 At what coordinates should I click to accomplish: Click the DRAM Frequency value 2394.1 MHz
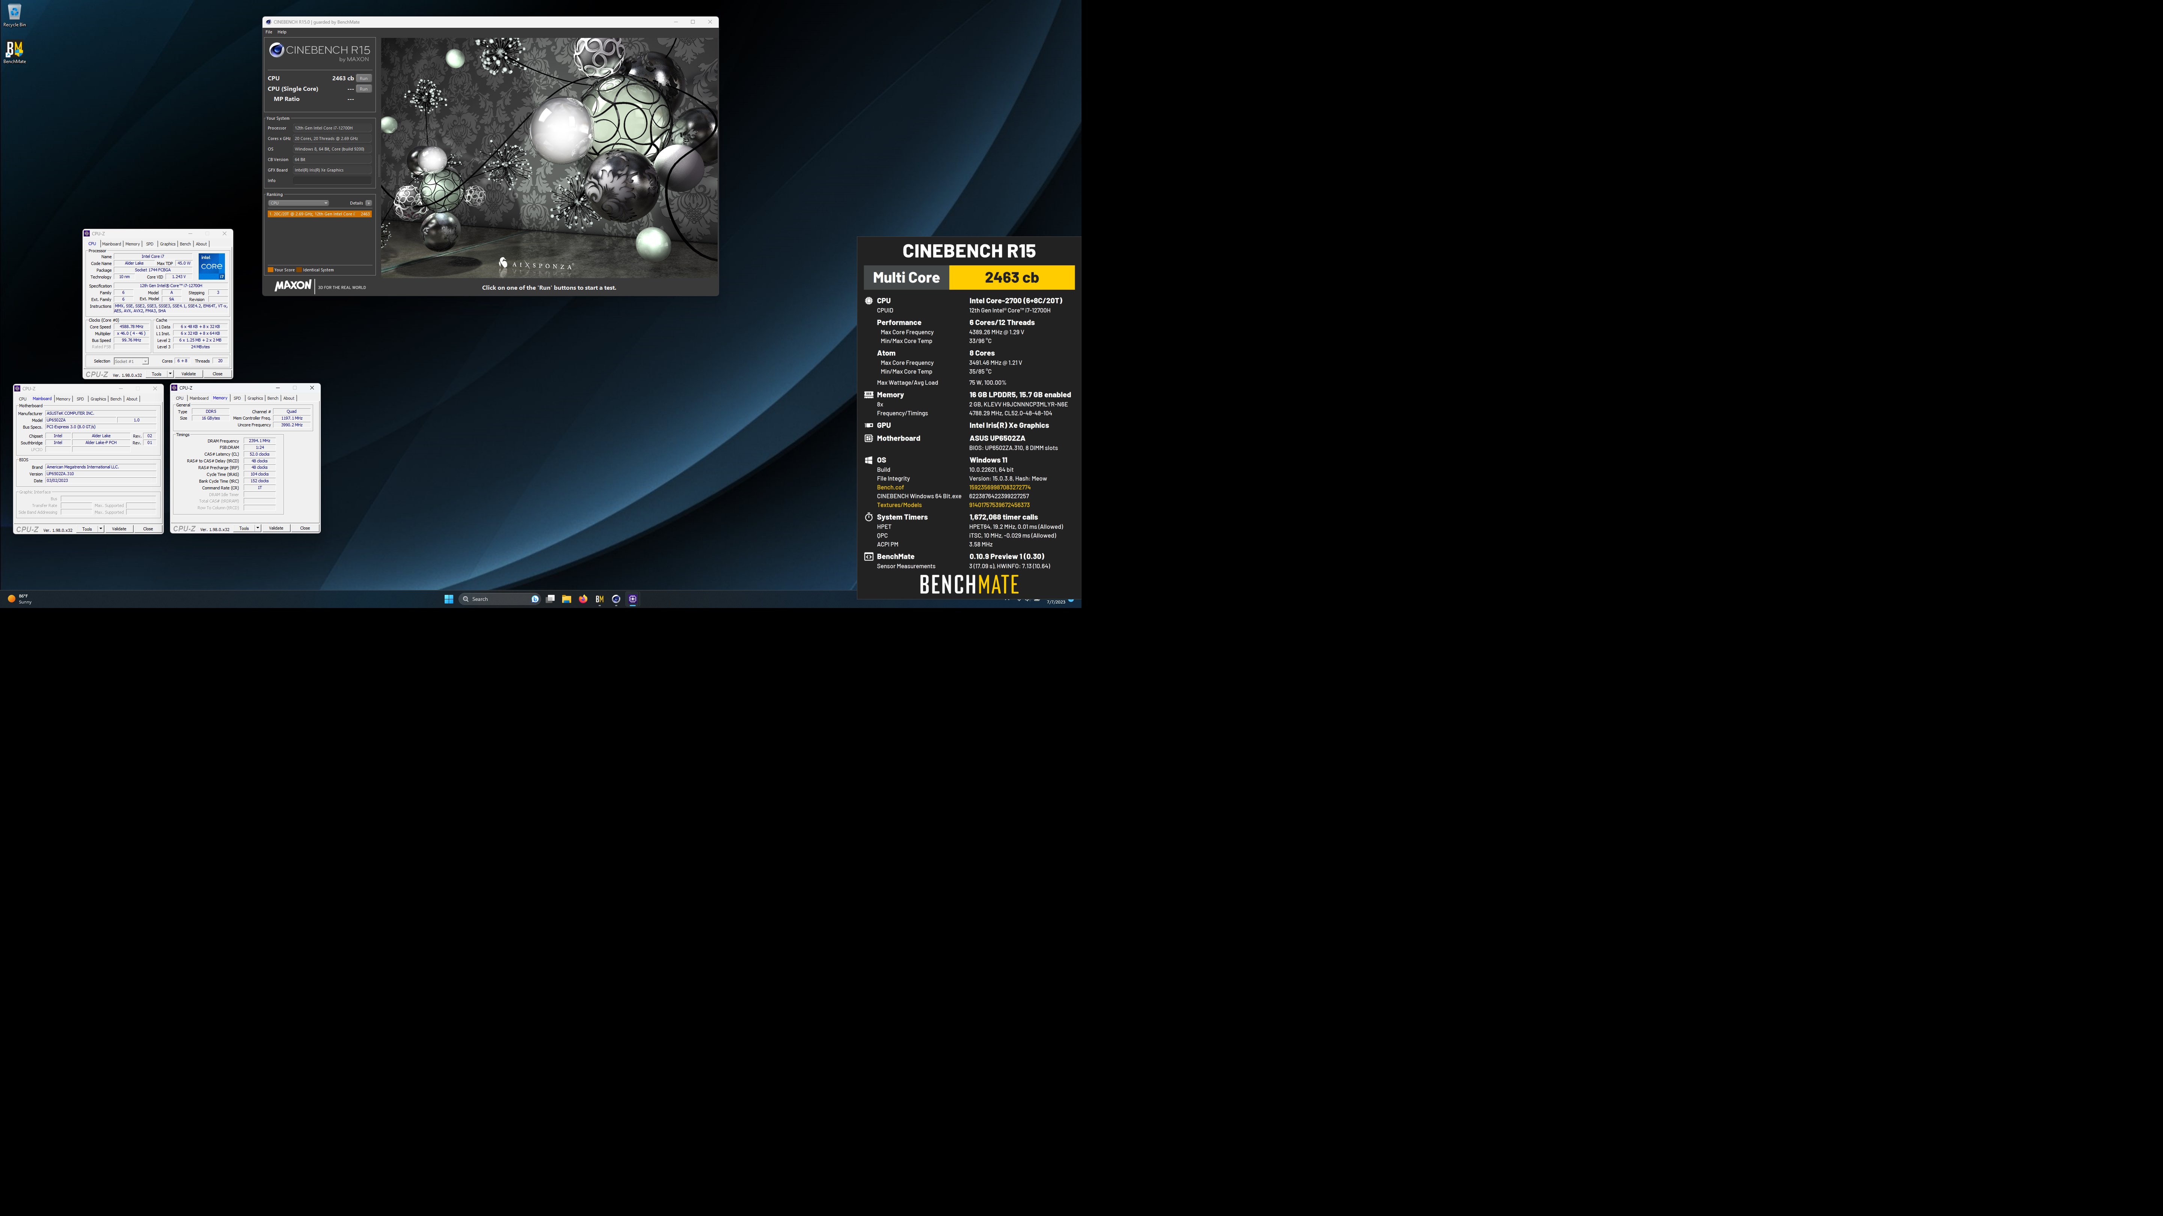(x=259, y=441)
